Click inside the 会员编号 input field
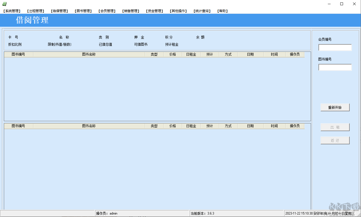This screenshot has width=361, height=217. [335, 47]
